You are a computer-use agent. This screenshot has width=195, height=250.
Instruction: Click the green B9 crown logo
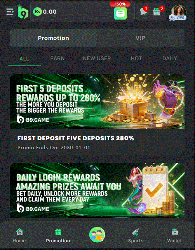23,12
